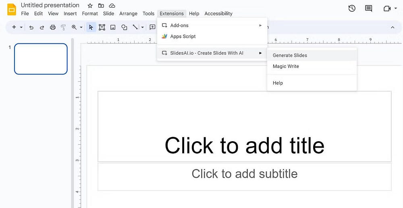Choose Generate Slides from submenu
The image size is (403, 208).
point(290,56)
